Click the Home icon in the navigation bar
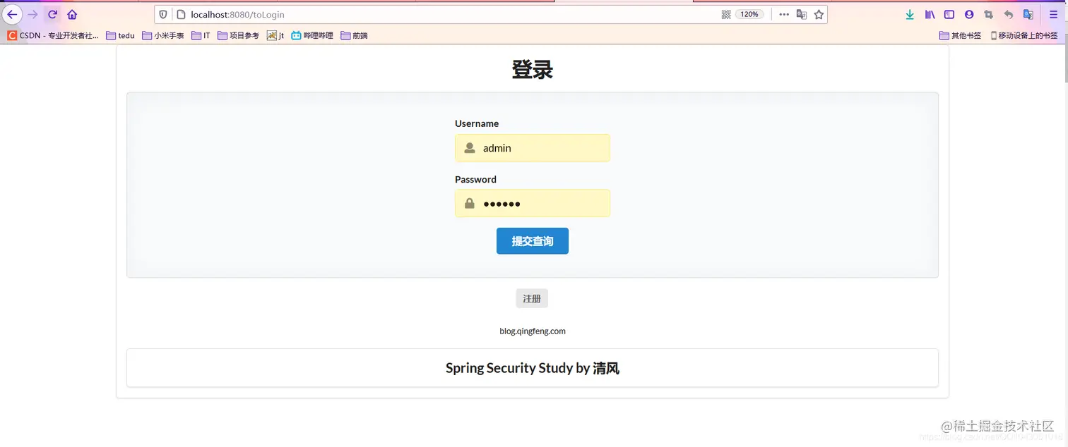1068x447 pixels. pos(72,14)
